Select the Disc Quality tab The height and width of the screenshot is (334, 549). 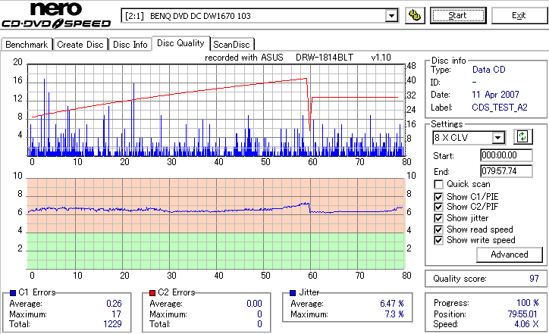[180, 43]
